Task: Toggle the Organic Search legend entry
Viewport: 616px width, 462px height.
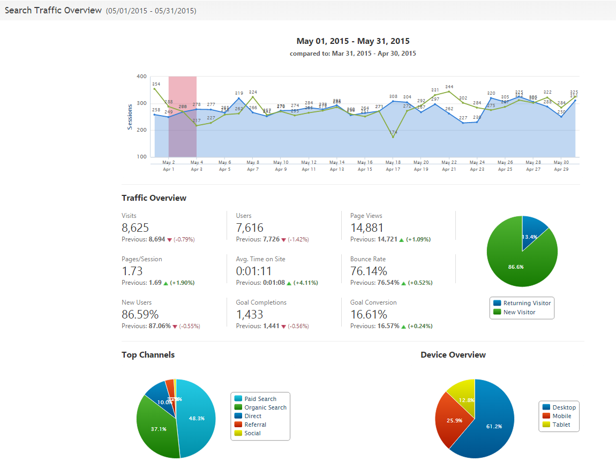Action: (265, 407)
